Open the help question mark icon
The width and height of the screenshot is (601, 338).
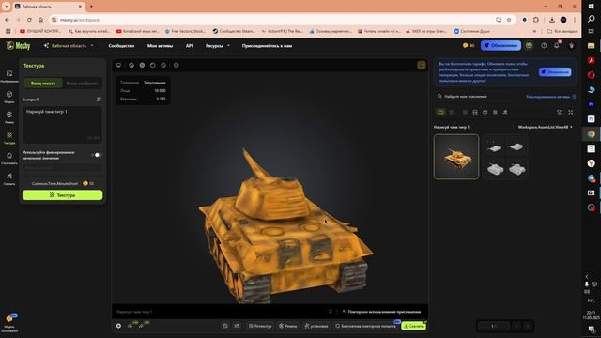point(544,46)
